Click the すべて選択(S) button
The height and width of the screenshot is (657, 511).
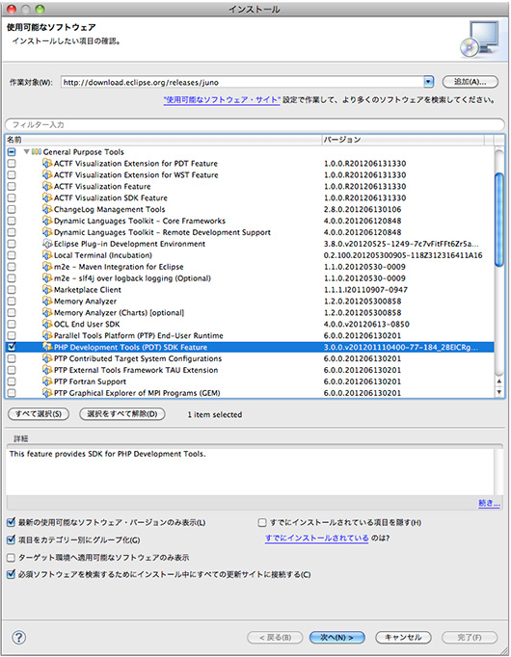click(x=39, y=414)
